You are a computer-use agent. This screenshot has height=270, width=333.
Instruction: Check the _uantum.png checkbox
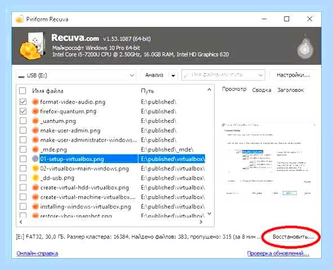pos(23,121)
